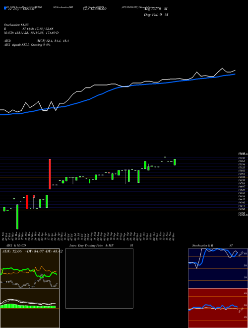Viewport: 248px width, 328px height.
Task: Select the 'Stochastics: 88.55' reading
Action: (x=16, y=25)
